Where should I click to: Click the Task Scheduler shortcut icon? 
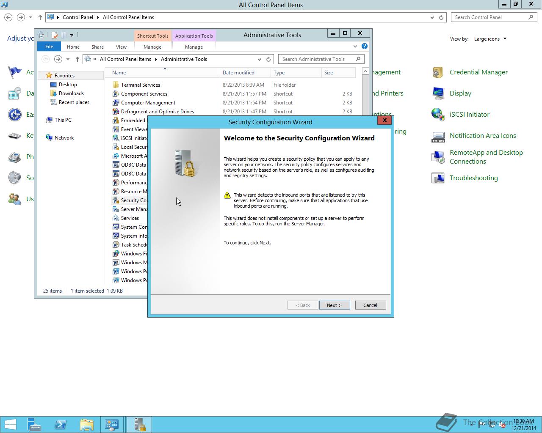116,245
